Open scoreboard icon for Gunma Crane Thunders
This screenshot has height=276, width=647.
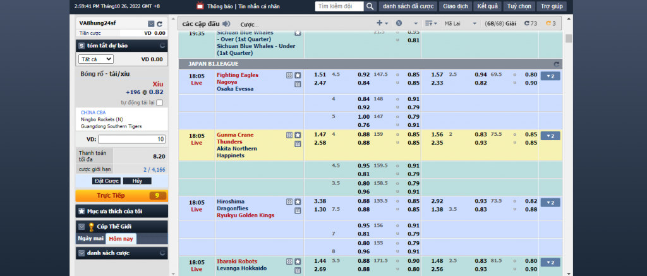point(298,144)
